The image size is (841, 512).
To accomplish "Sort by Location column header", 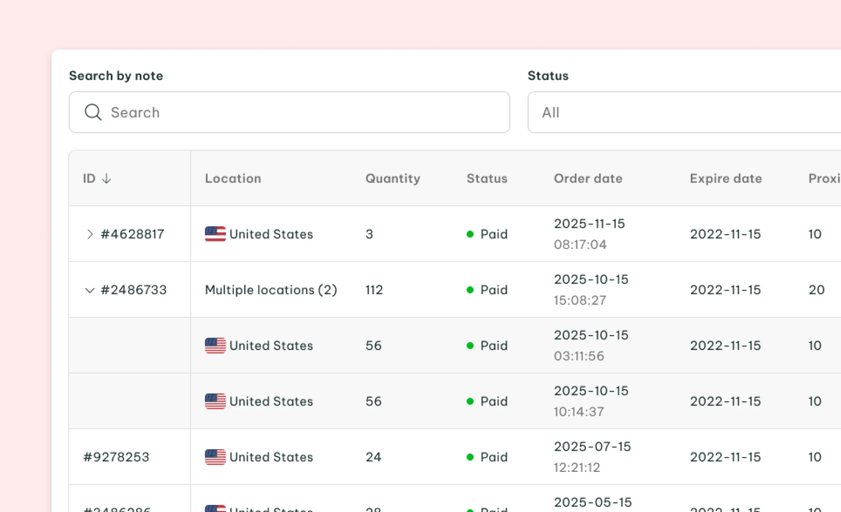I will click(233, 178).
